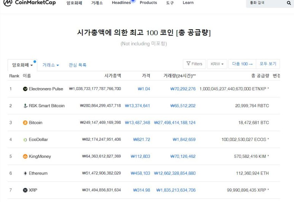The image size is (294, 202).
Task: Click EcoDollar price ₩821.72
Action: click(141, 139)
